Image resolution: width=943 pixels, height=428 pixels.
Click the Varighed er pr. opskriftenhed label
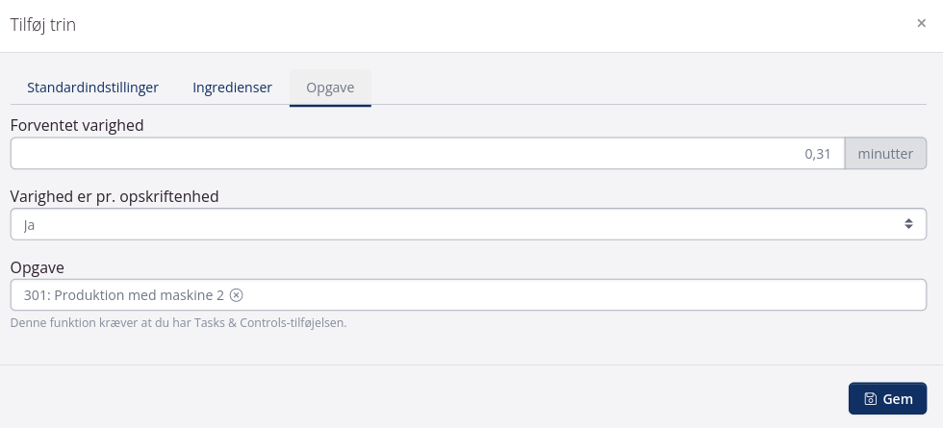click(x=115, y=196)
